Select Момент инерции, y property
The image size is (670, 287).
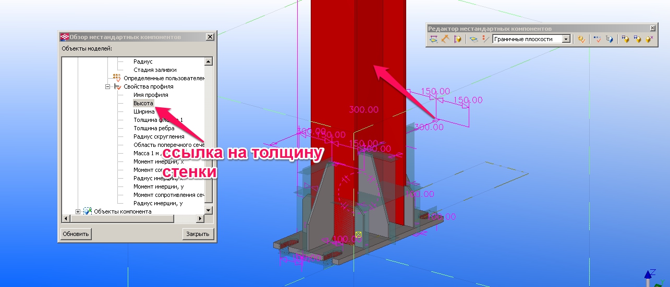[158, 186]
